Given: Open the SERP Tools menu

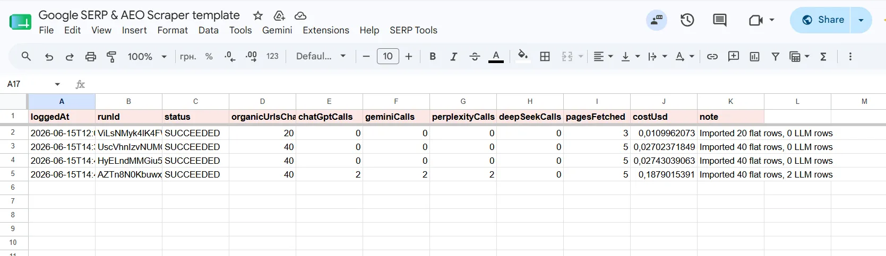Looking at the screenshot, I should coord(414,30).
